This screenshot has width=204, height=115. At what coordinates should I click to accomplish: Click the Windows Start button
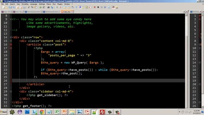click(4, 112)
